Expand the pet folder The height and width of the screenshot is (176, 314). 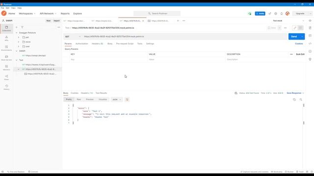click(x=19, y=37)
